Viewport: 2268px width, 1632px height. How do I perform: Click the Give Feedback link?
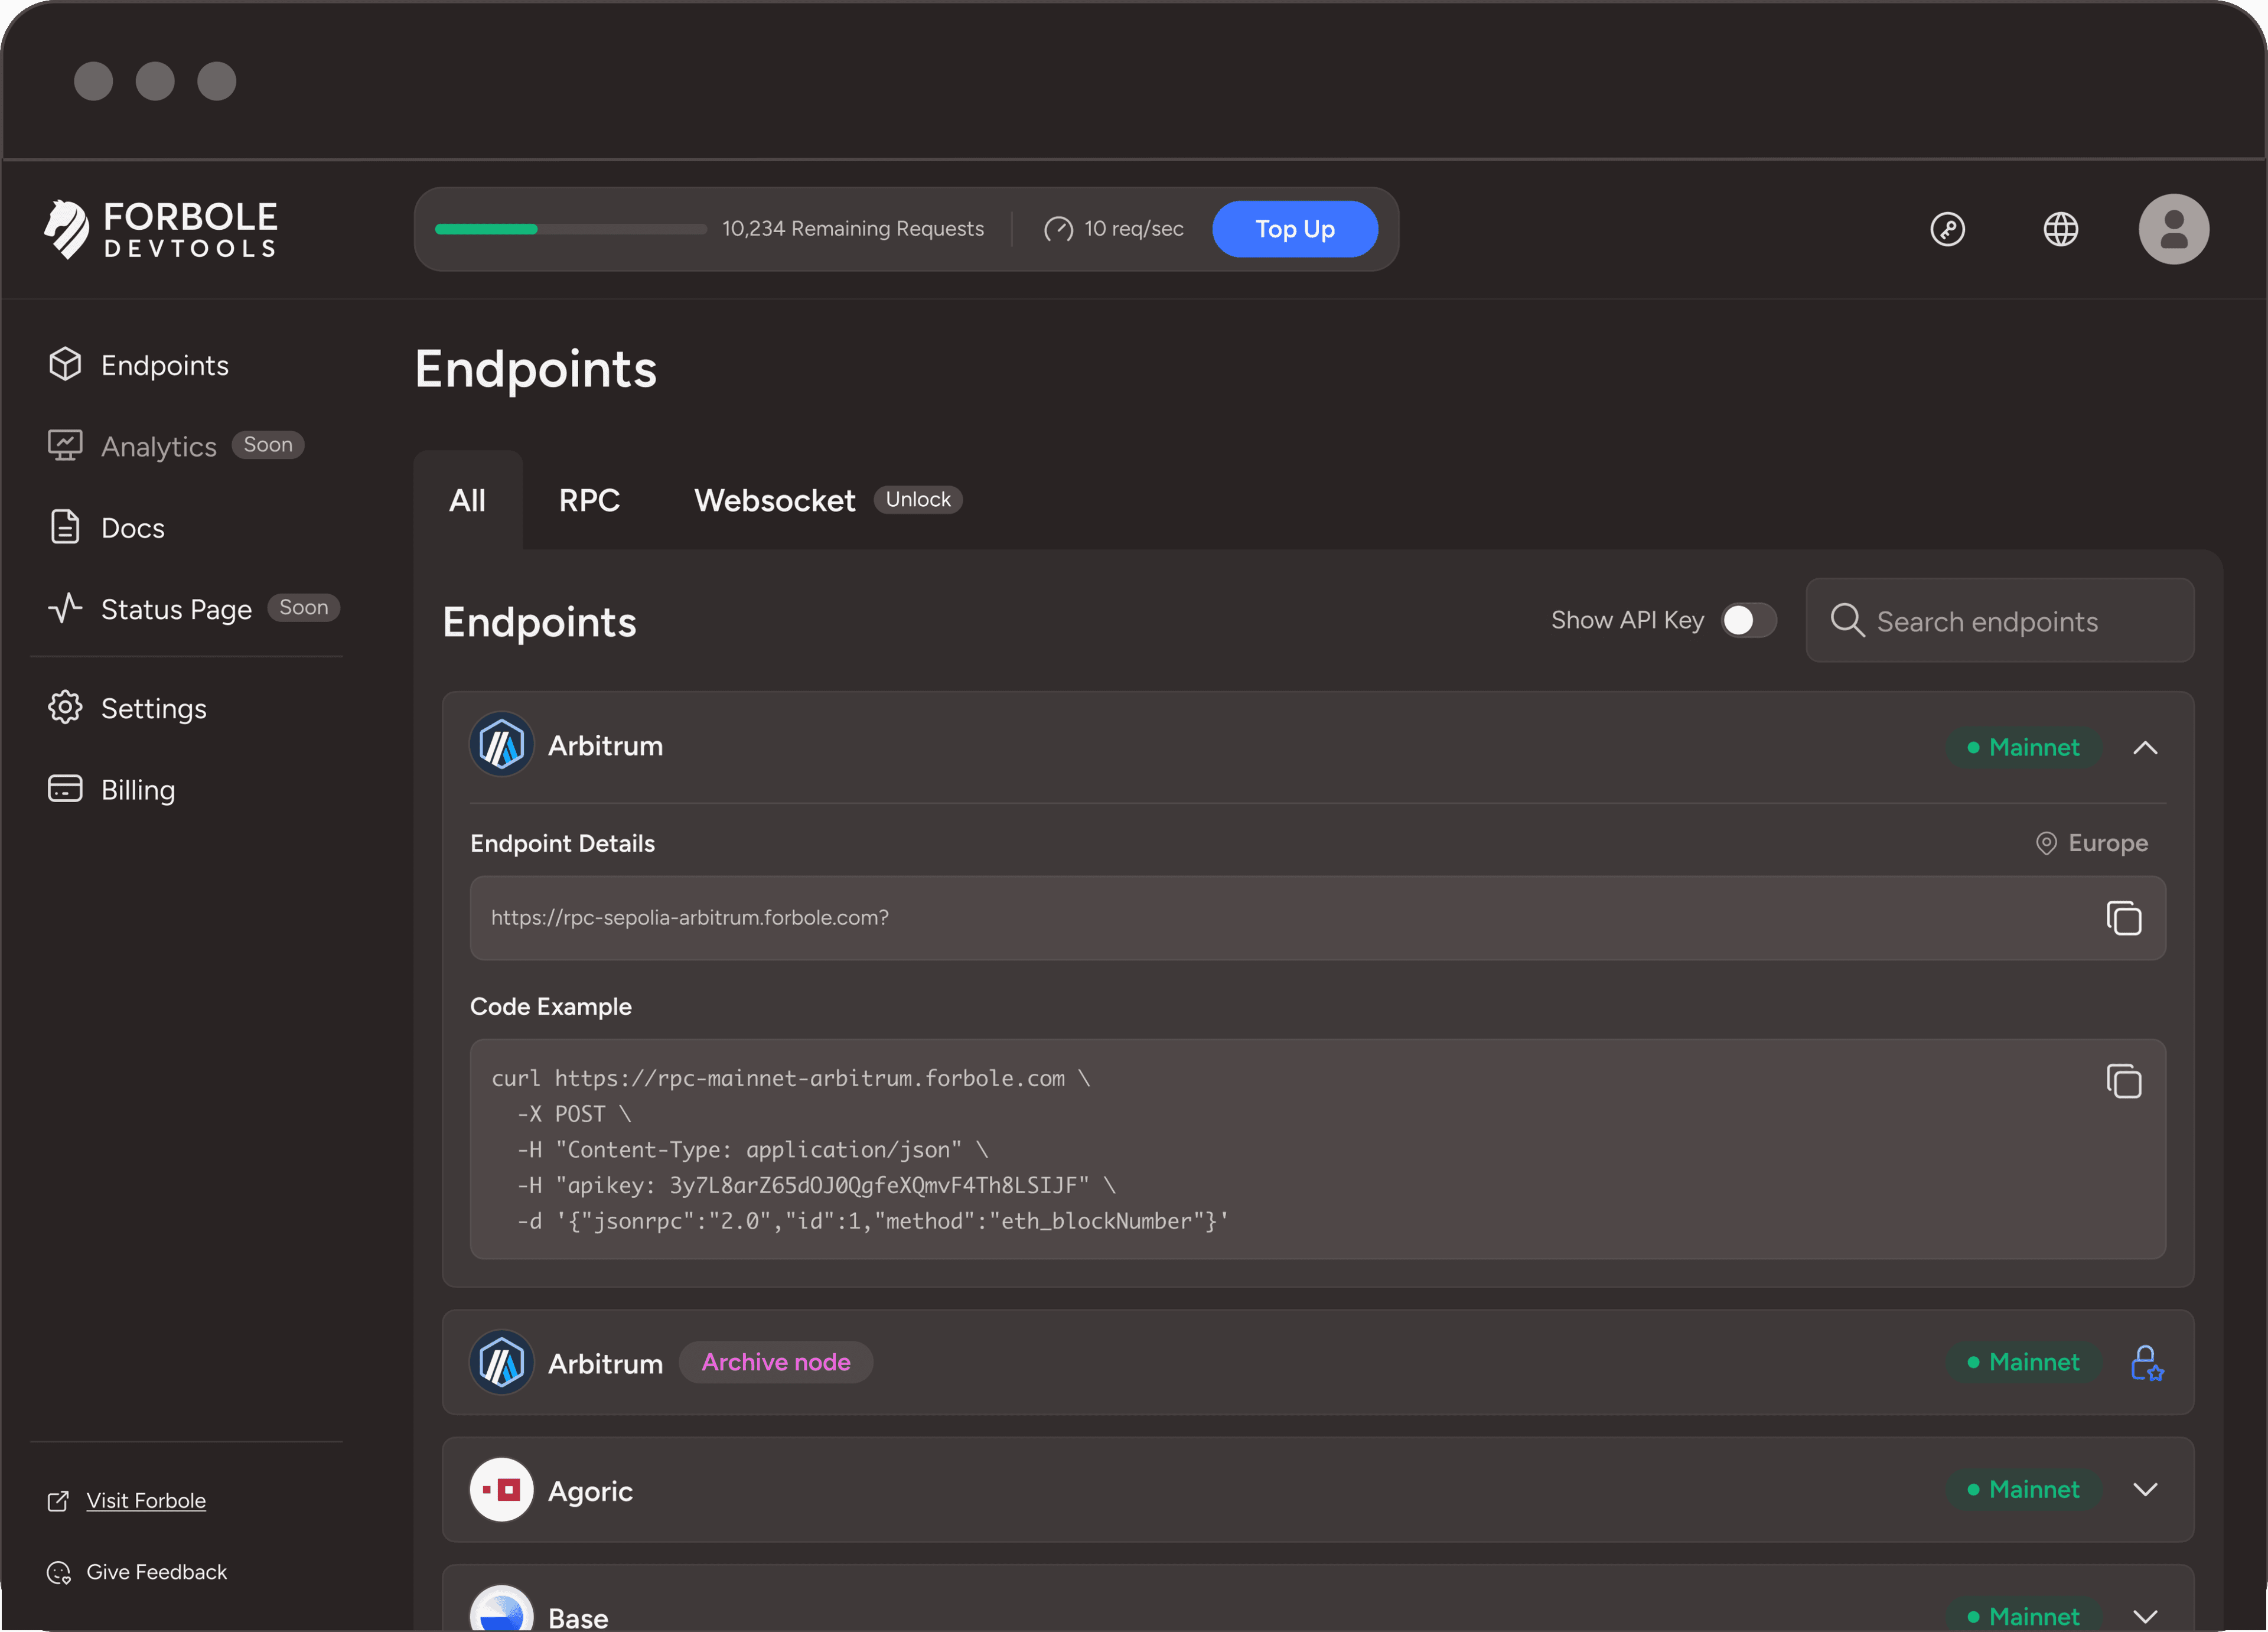[x=156, y=1572]
